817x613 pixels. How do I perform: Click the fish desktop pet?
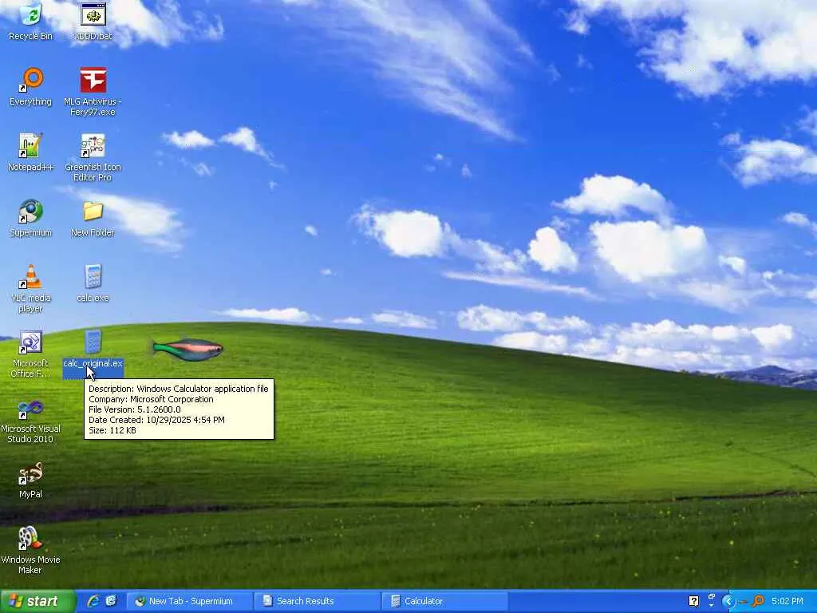(x=187, y=350)
